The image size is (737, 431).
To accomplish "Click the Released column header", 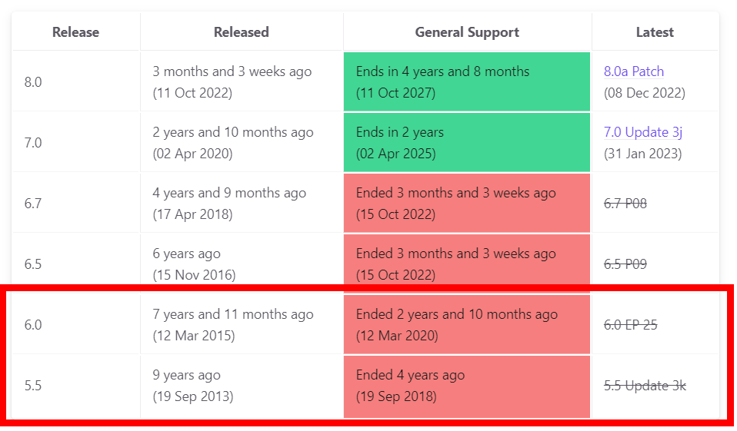I will coord(241,32).
